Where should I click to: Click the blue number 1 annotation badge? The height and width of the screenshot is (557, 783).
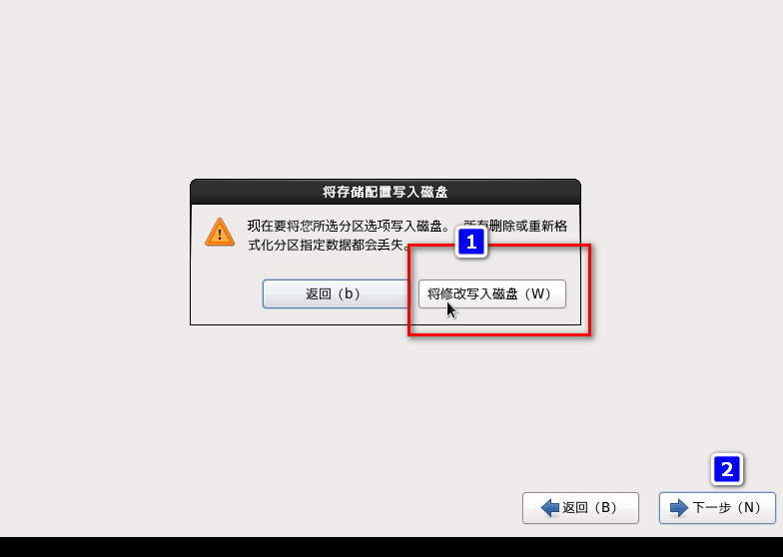click(471, 242)
